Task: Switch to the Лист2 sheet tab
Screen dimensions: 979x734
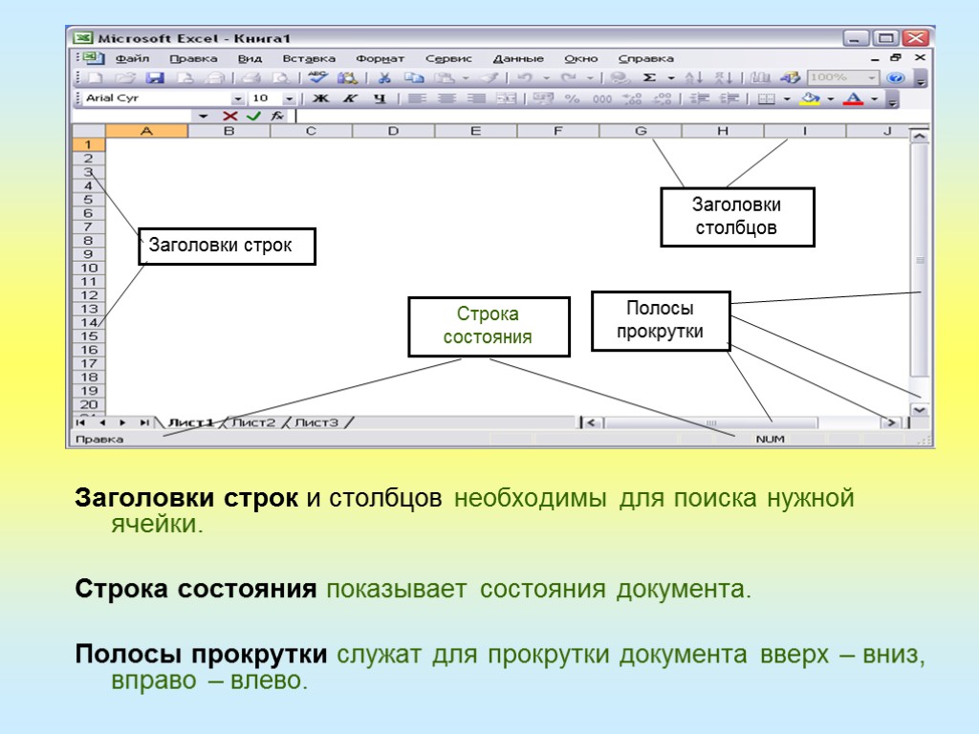Action: tap(253, 422)
